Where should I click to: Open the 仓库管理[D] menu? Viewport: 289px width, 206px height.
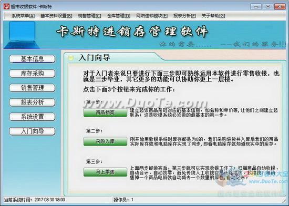tap(119, 16)
